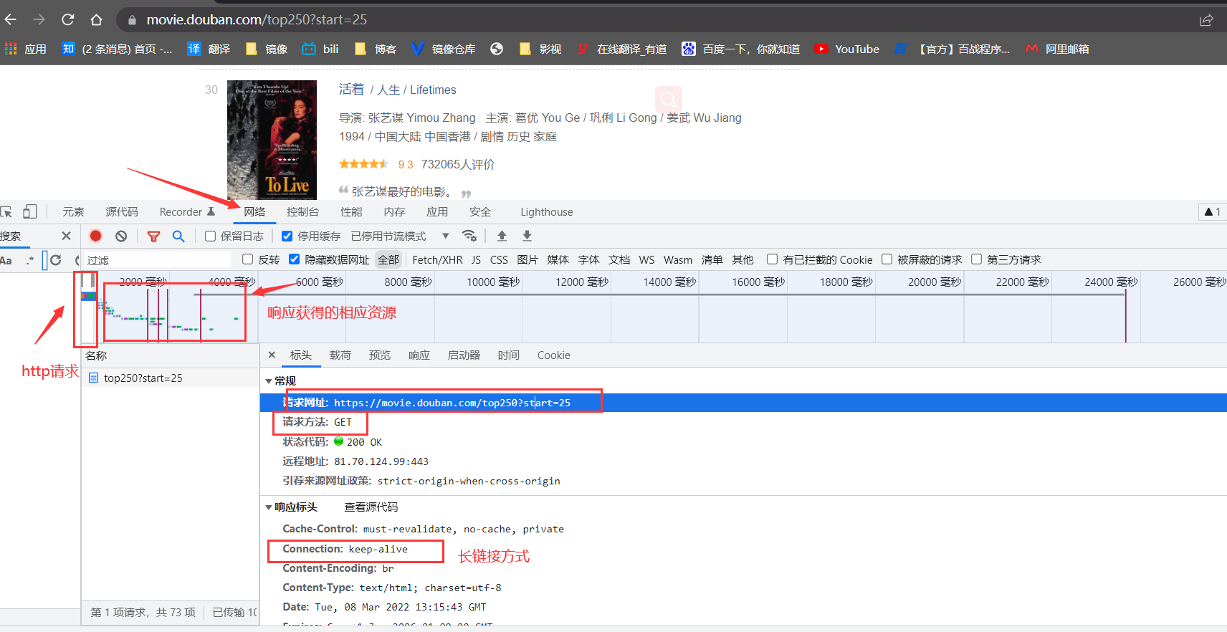Select the top250?start=25 request row

[x=170, y=378]
